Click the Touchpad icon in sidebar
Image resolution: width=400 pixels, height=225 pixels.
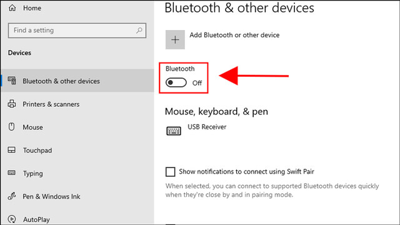[x=11, y=150]
